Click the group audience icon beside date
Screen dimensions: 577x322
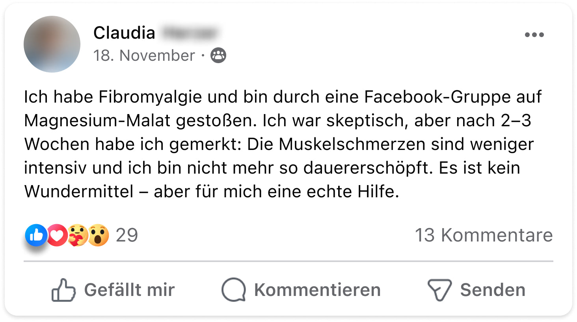coord(218,55)
